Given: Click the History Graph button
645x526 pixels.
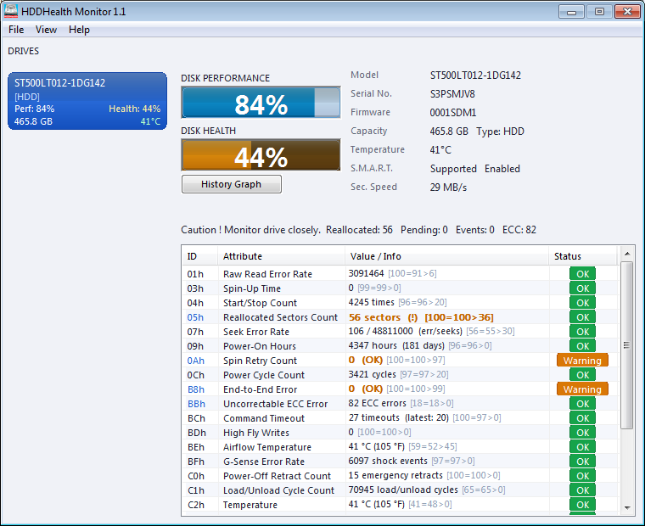Looking at the screenshot, I should pyautogui.click(x=232, y=184).
